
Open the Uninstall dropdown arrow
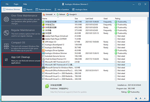(x=55, y=14)
